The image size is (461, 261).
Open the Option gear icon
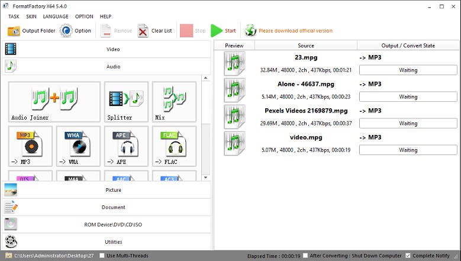(66, 31)
